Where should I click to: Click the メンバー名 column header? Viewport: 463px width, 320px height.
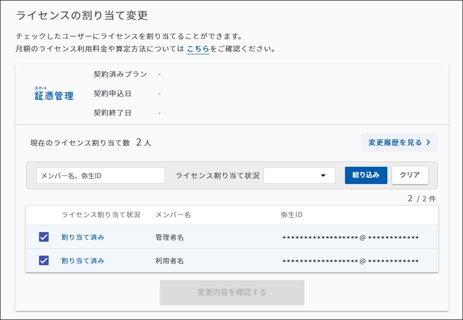click(173, 215)
